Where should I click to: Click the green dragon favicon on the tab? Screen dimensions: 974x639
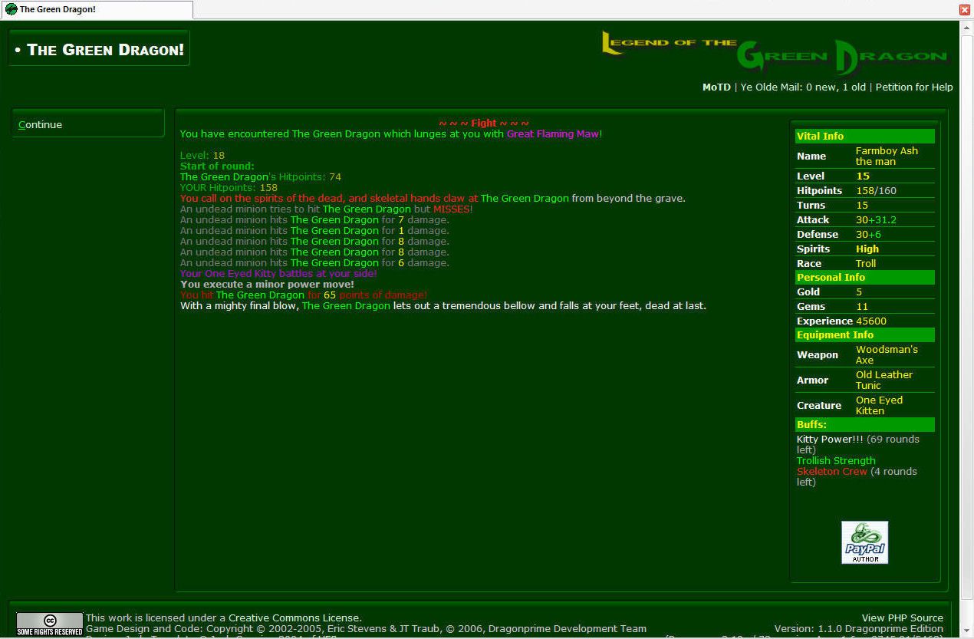click(x=11, y=9)
